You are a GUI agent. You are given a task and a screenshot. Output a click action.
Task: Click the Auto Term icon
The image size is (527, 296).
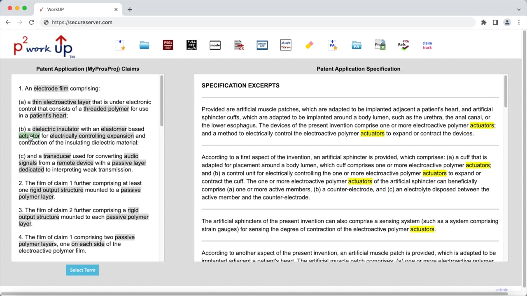click(286, 45)
